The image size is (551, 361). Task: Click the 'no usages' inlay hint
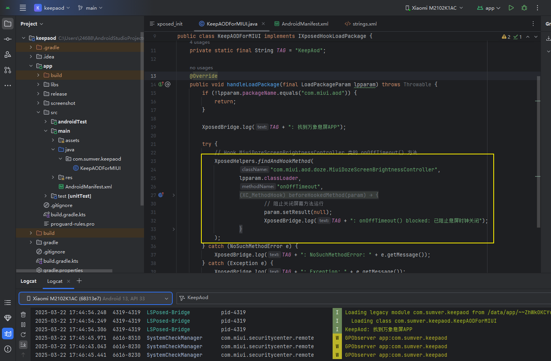coord(201,68)
